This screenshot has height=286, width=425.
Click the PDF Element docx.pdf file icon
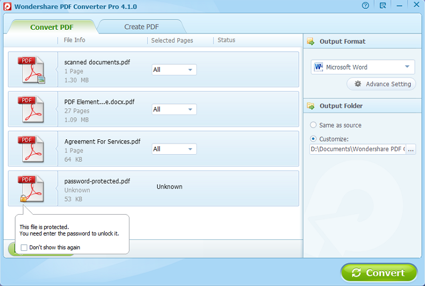point(31,110)
